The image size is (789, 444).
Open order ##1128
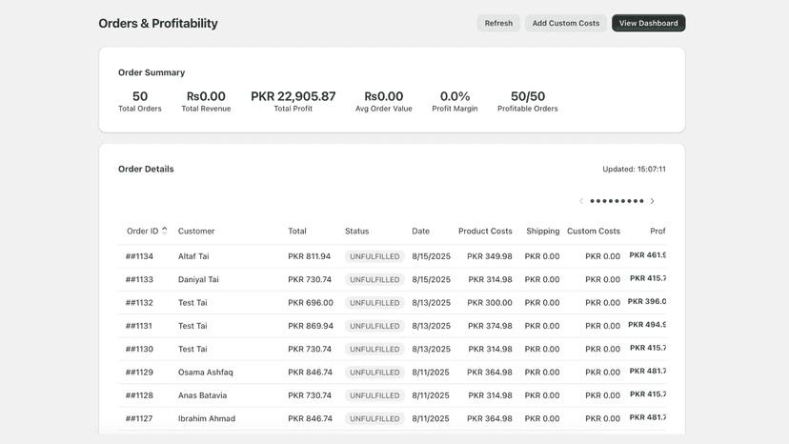pos(139,395)
